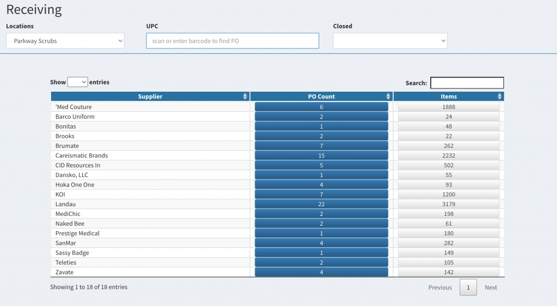This screenshot has width=557, height=306.
Task: Open Prestige Medical PO count button
Action: tap(321, 233)
